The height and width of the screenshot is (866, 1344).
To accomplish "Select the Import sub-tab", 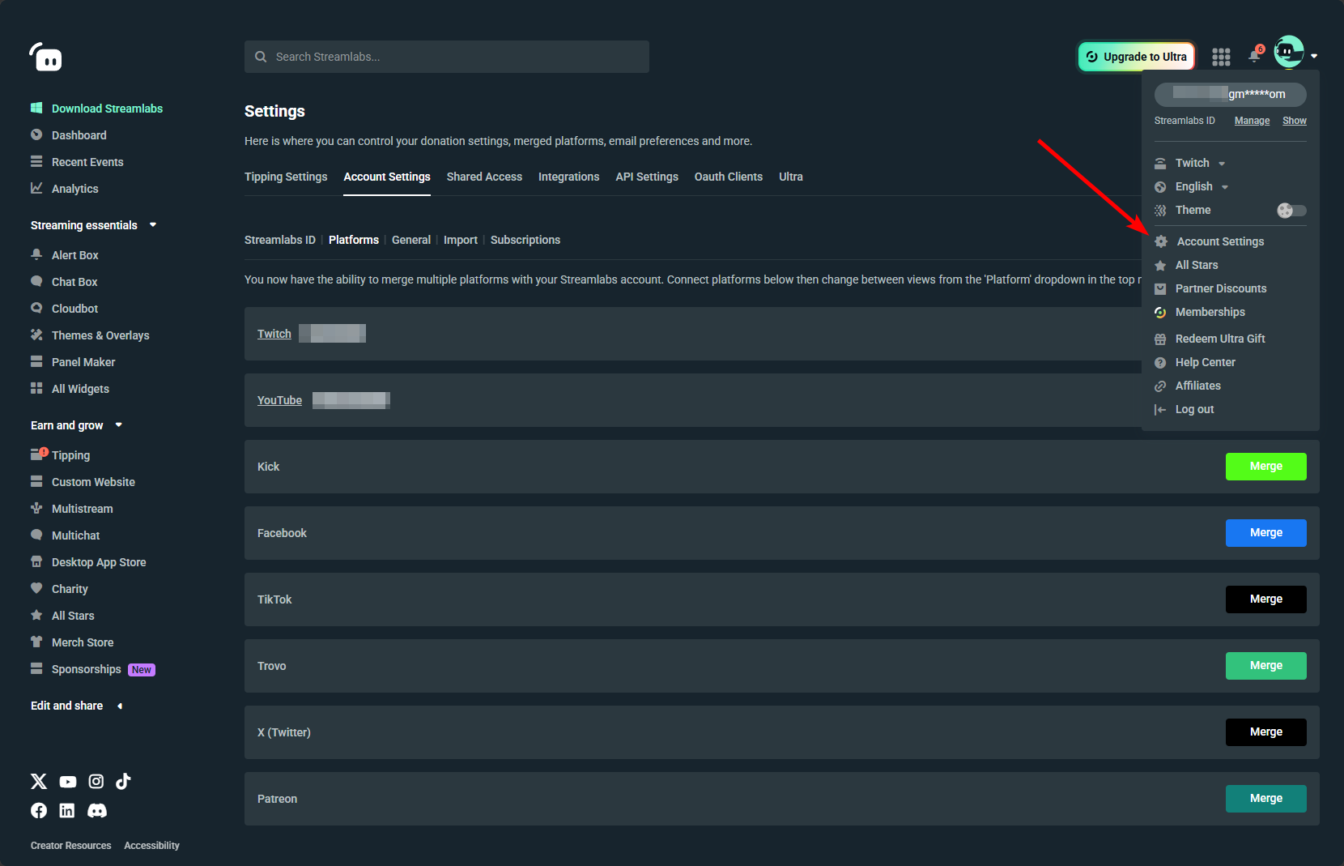I will [x=461, y=240].
